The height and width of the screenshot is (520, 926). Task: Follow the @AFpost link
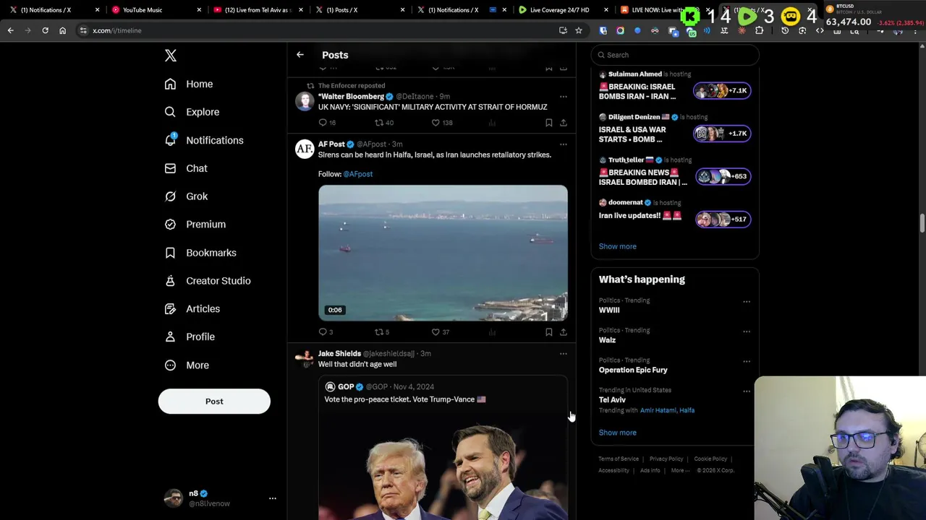(x=358, y=174)
